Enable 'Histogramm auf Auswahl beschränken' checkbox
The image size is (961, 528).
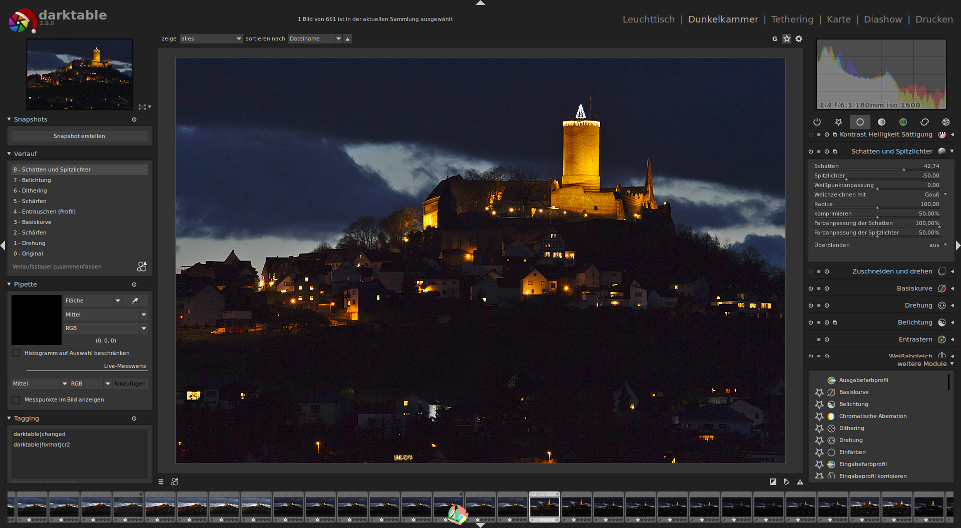pos(17,353)
